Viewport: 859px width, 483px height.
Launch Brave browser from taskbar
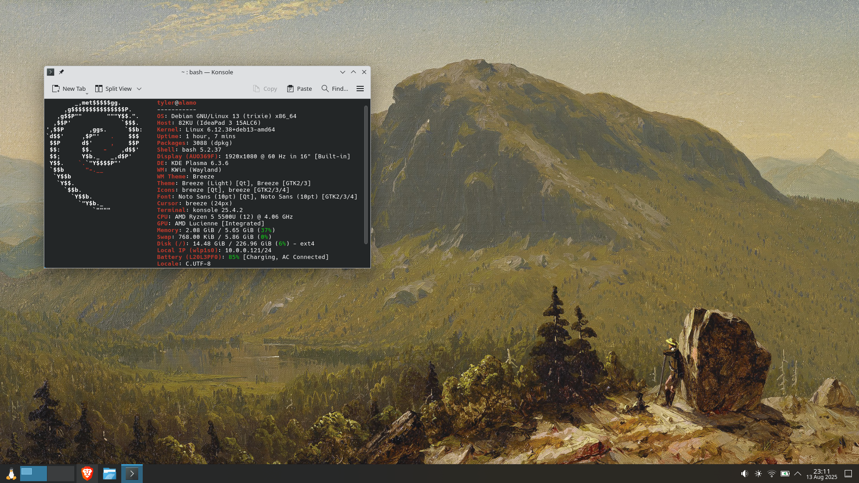click(x=87, y=474)
